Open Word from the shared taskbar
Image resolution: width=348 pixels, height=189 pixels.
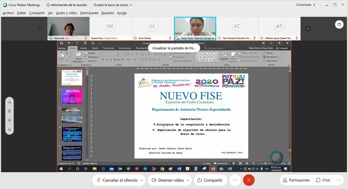(x=179, y=169)
